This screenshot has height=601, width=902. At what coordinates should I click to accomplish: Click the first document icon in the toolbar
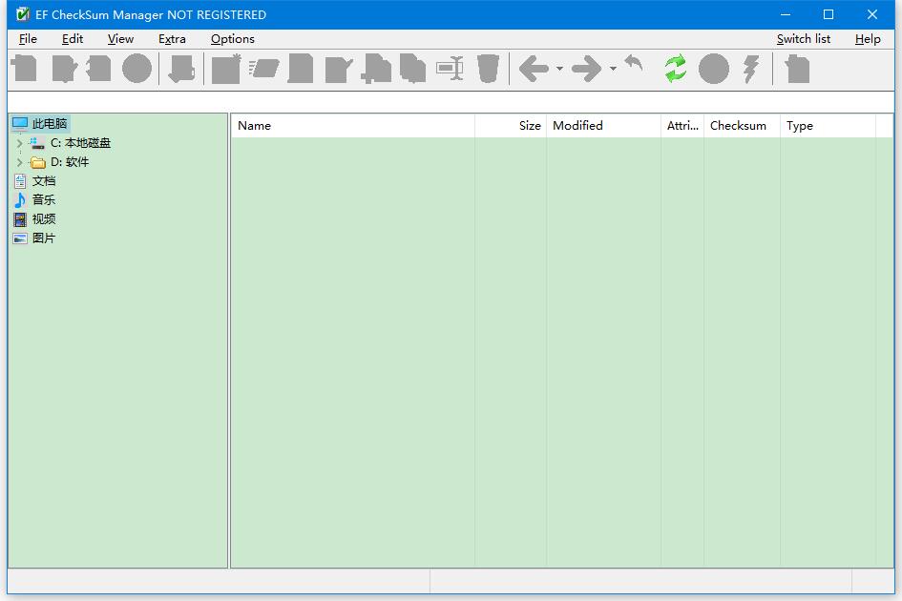[x=24, y=69]
